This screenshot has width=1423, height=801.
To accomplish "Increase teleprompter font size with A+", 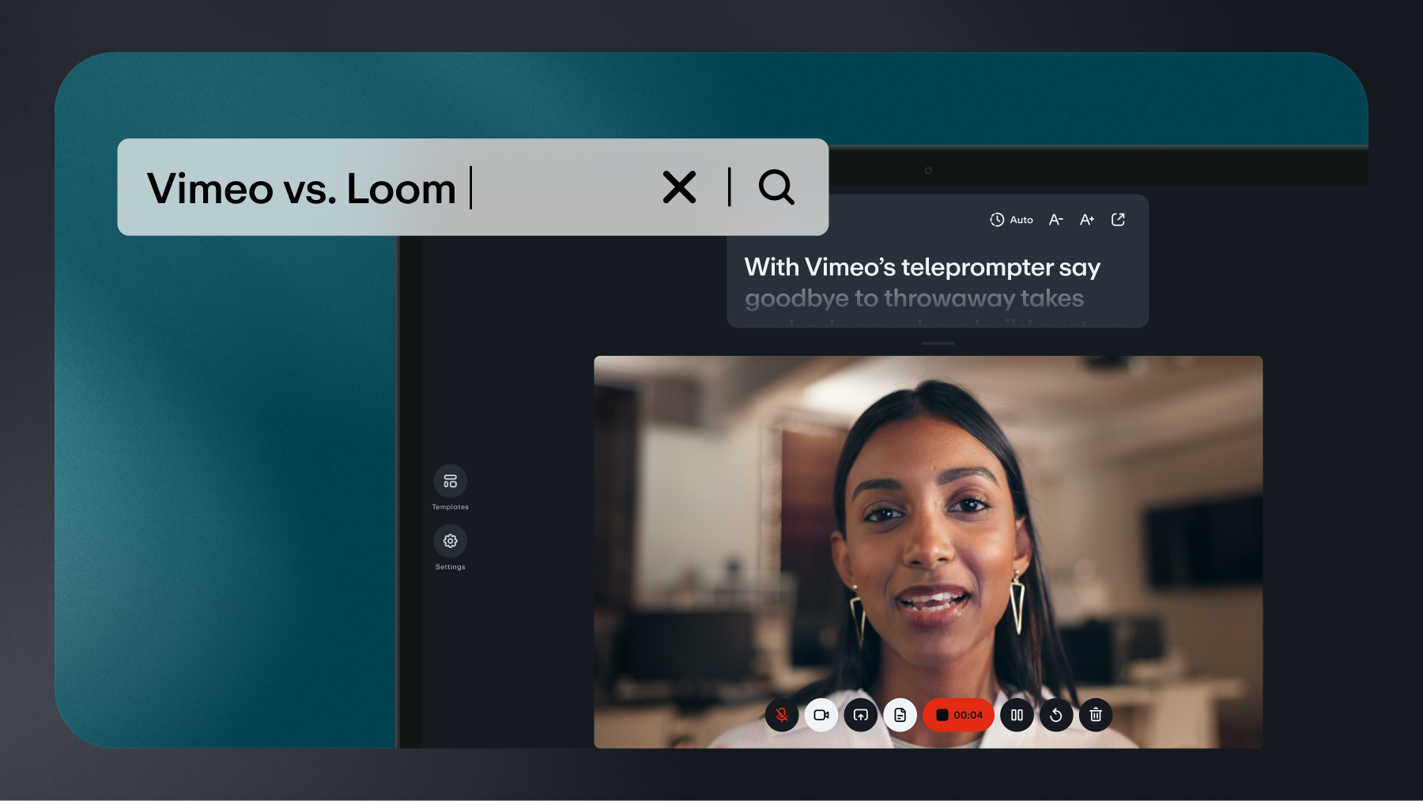I will tap(1087, 220).
